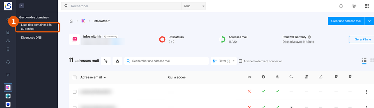This screenshot has height=108, width=374.
Task: Click Renewal Warranty info icon
Action: tap(309, 37)
